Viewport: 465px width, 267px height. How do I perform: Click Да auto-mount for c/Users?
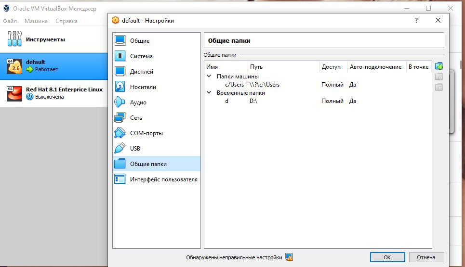pyautogui.click(x=352, y=85)
